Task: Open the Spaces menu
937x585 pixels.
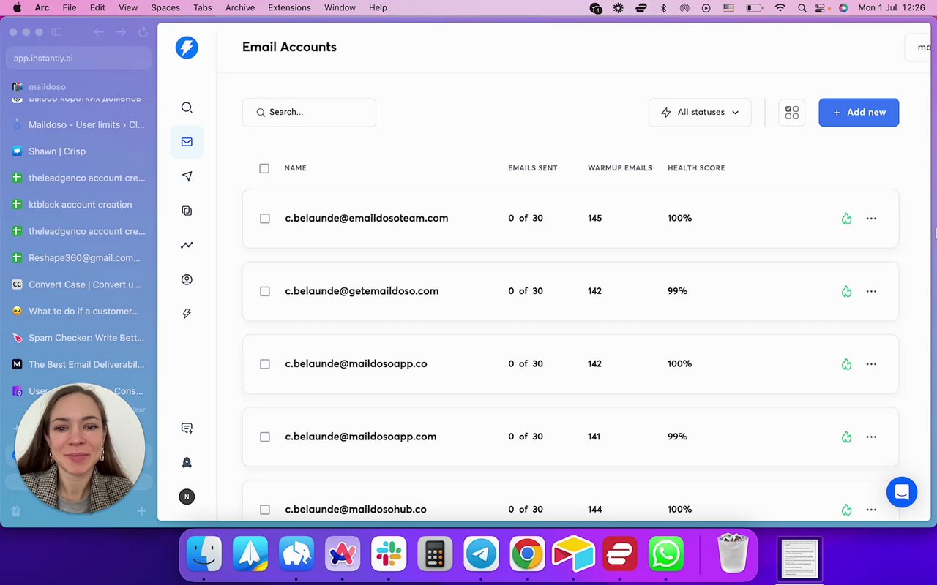Action: pyautogui.click(x=165, y=7)
